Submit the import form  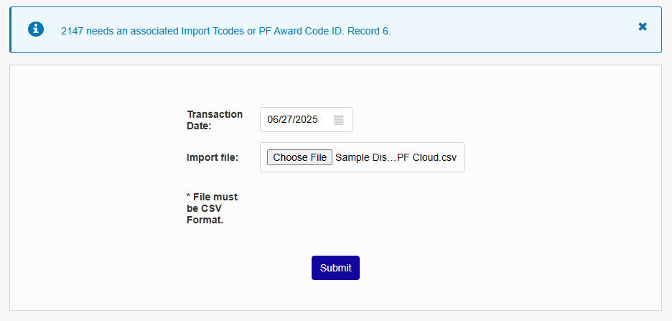(x=335, y=268)
